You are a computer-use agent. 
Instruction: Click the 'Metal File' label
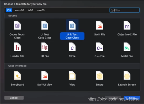[x=127, y=56]
